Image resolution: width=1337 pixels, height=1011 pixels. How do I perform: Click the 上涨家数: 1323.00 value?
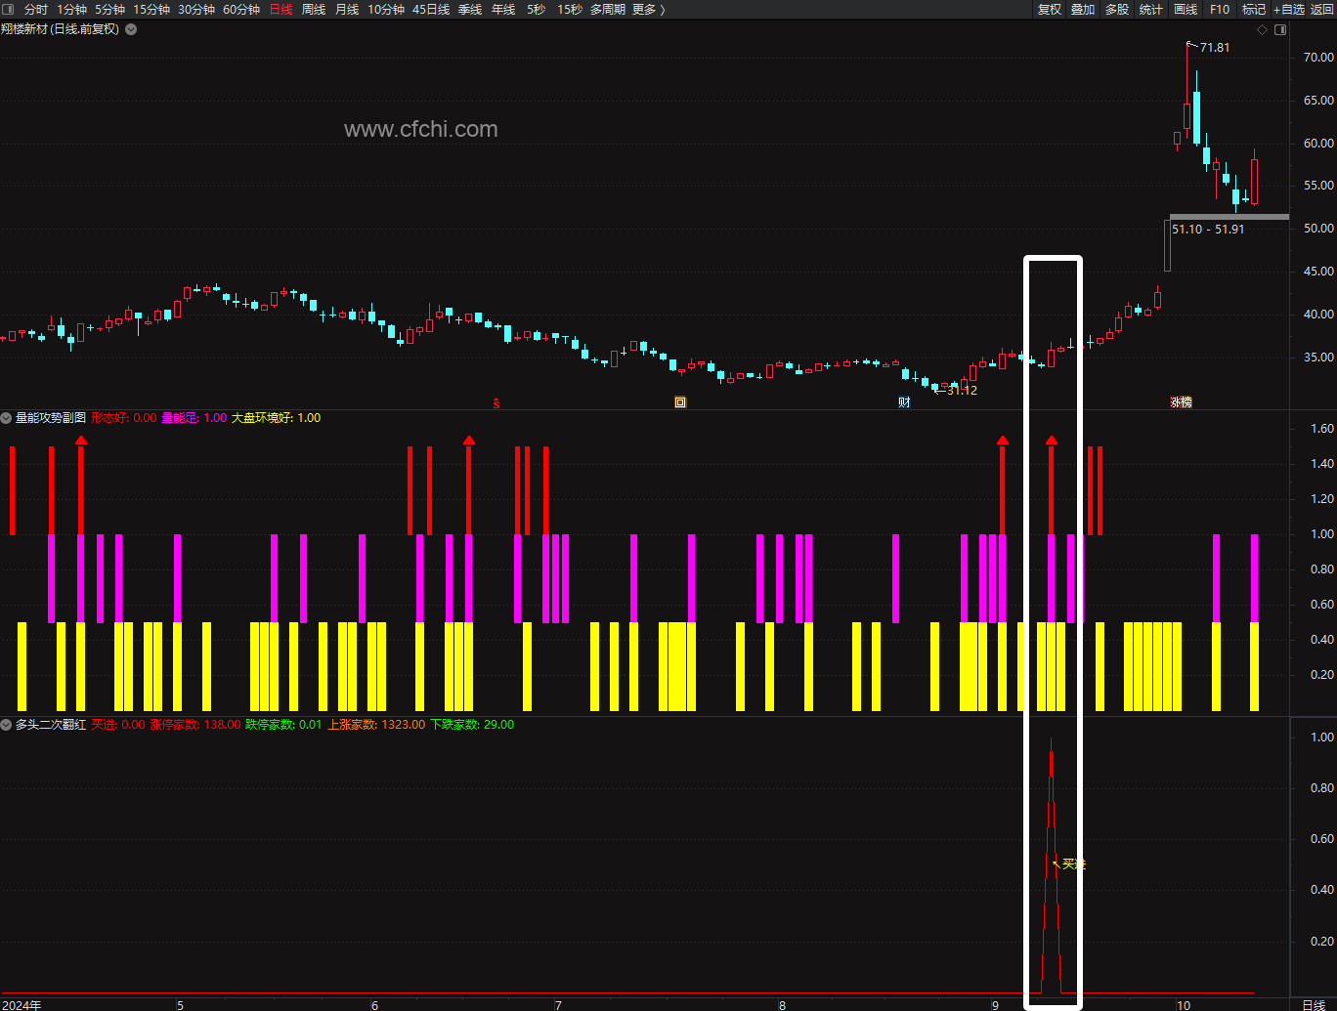[x=376, y=725]
